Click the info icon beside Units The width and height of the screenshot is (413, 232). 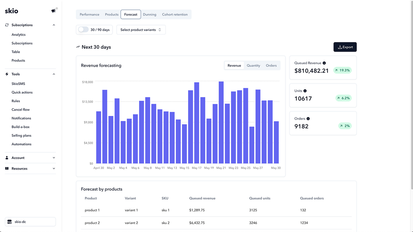coord(305,91)
